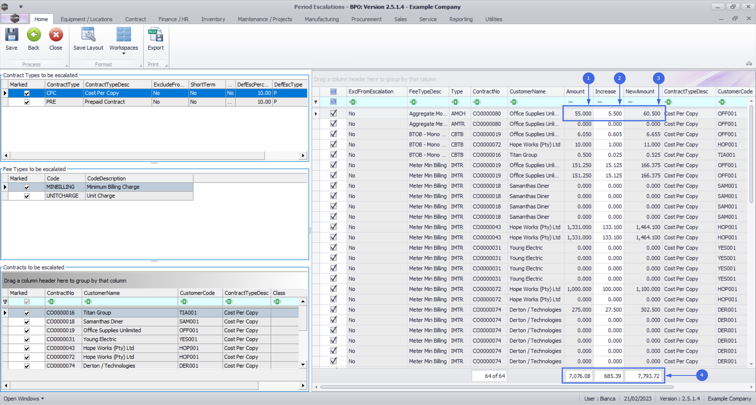The image size is (756, 405).
Task: Collapse the ribbon using the chevron icon
Action: pos(749,64)
